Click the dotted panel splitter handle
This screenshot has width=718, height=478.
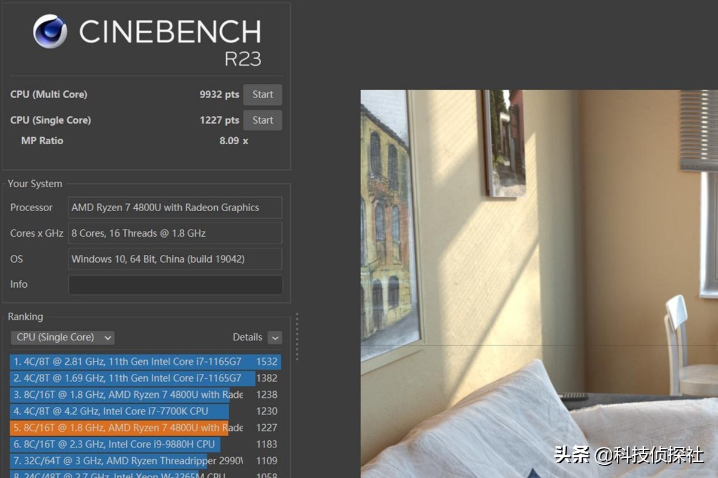point(297,337)
